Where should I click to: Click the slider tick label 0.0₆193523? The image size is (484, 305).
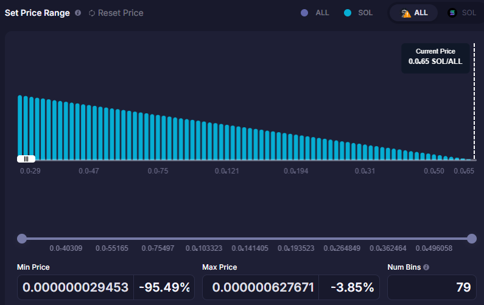tap(296, 248)
